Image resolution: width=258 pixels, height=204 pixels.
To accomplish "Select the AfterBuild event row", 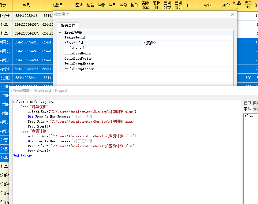I will click(x=145, y=43).
